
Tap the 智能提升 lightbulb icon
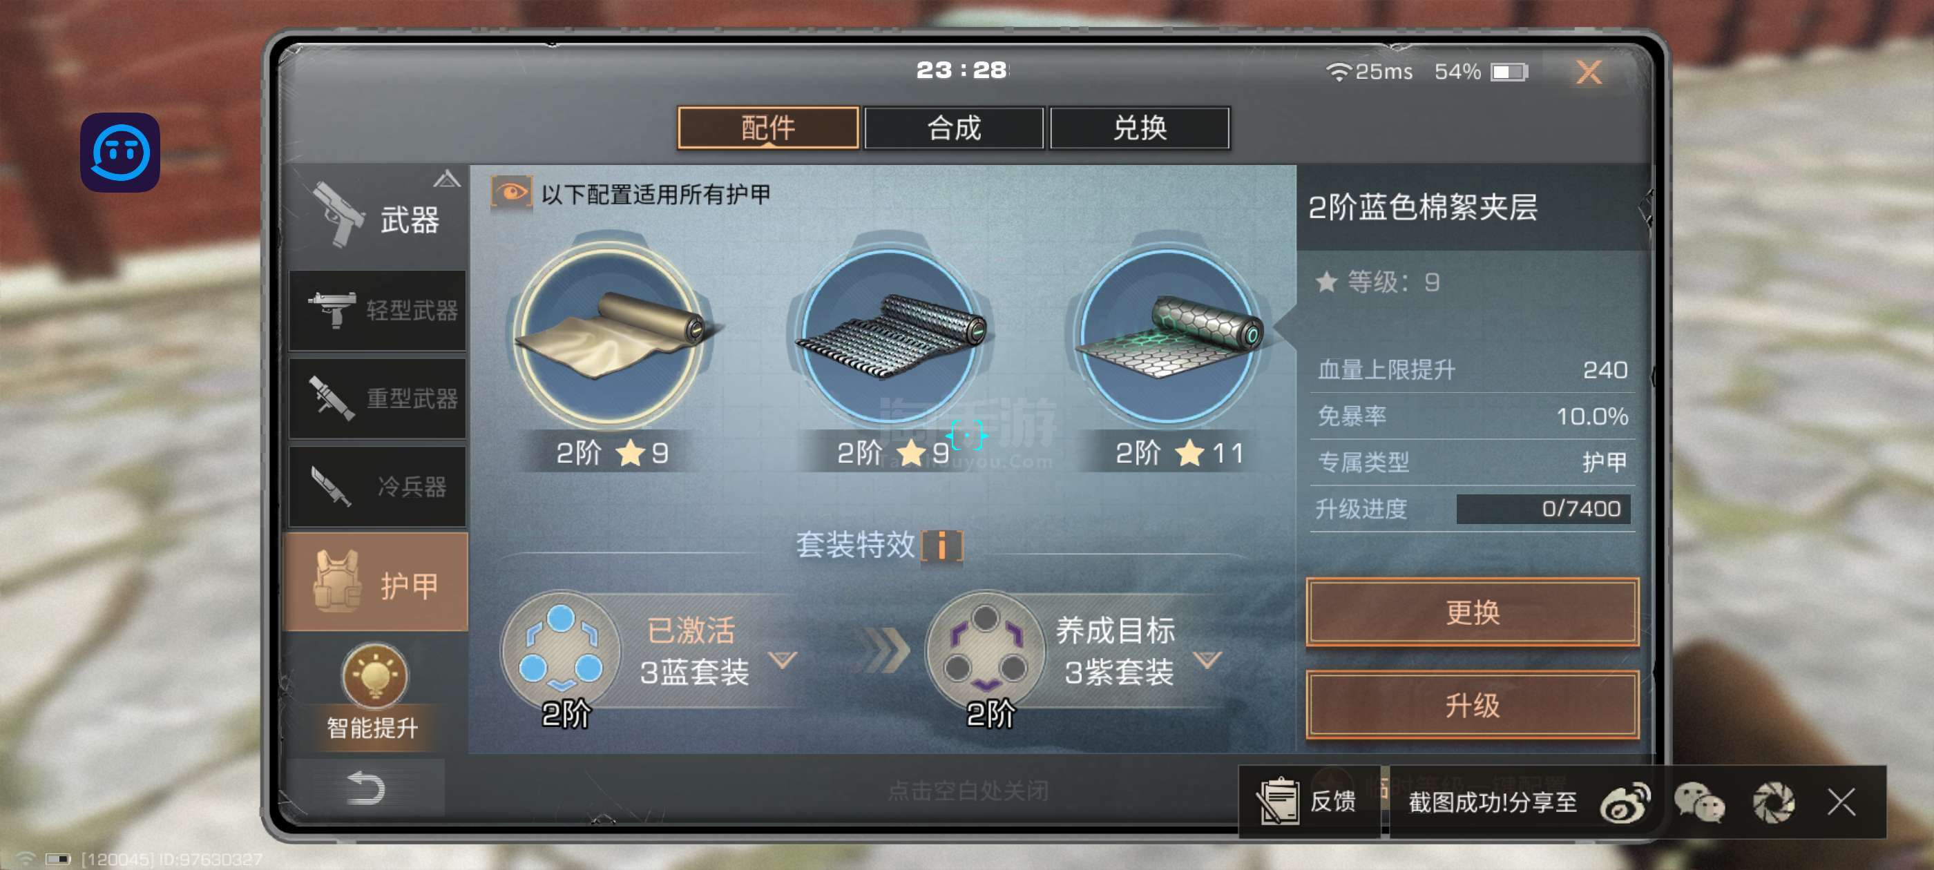coord(374,675)
